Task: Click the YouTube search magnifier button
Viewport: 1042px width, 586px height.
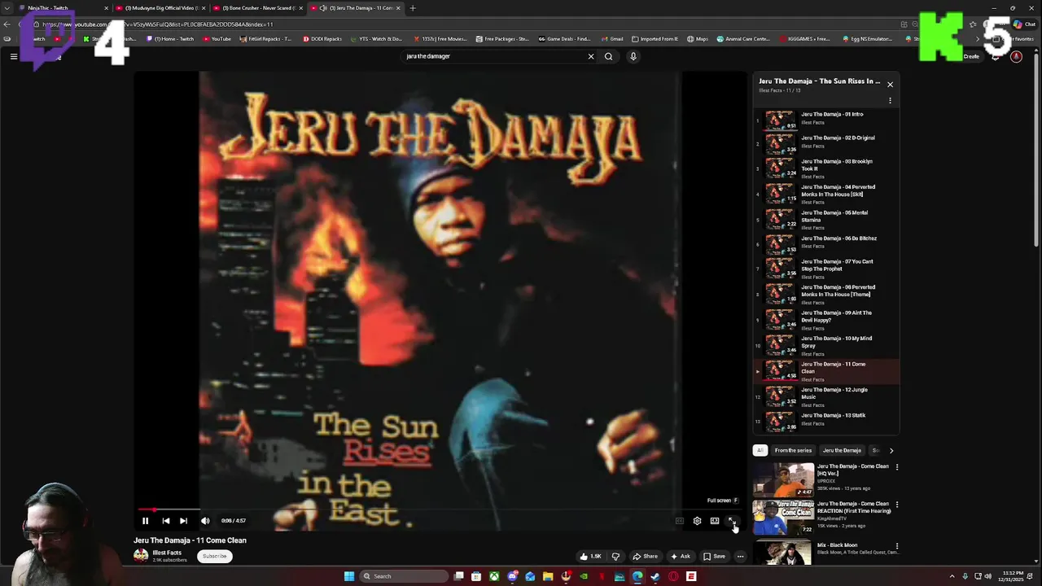Action: coord(608,56)
